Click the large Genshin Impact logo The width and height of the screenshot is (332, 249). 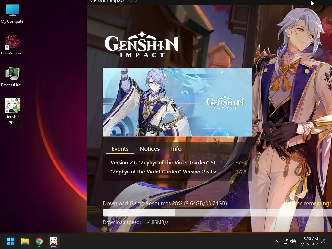click(x=142, y=44)
